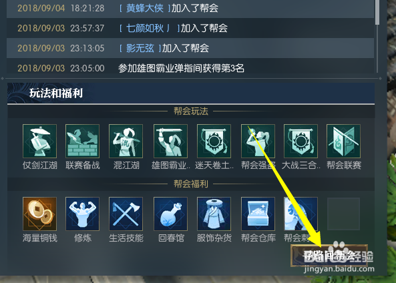The image size is (396, 283).
Task: Click the guild log scrollbar thumb
Action: [377, 11]
